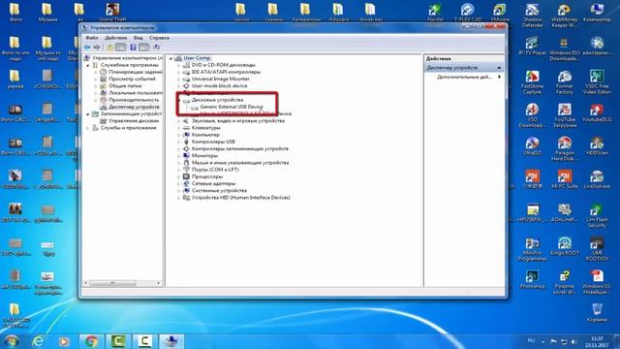Select Устройства HID (Human Interface Devices)
This screenshot has height=349, width=620.
click(240, 198)
